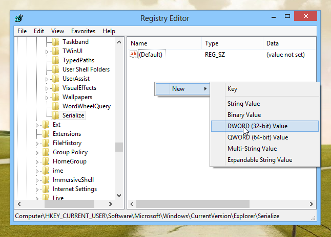Screen dimensions: 331x237
Task: Expand the UserAssist key
Action: tap(47, 79)
